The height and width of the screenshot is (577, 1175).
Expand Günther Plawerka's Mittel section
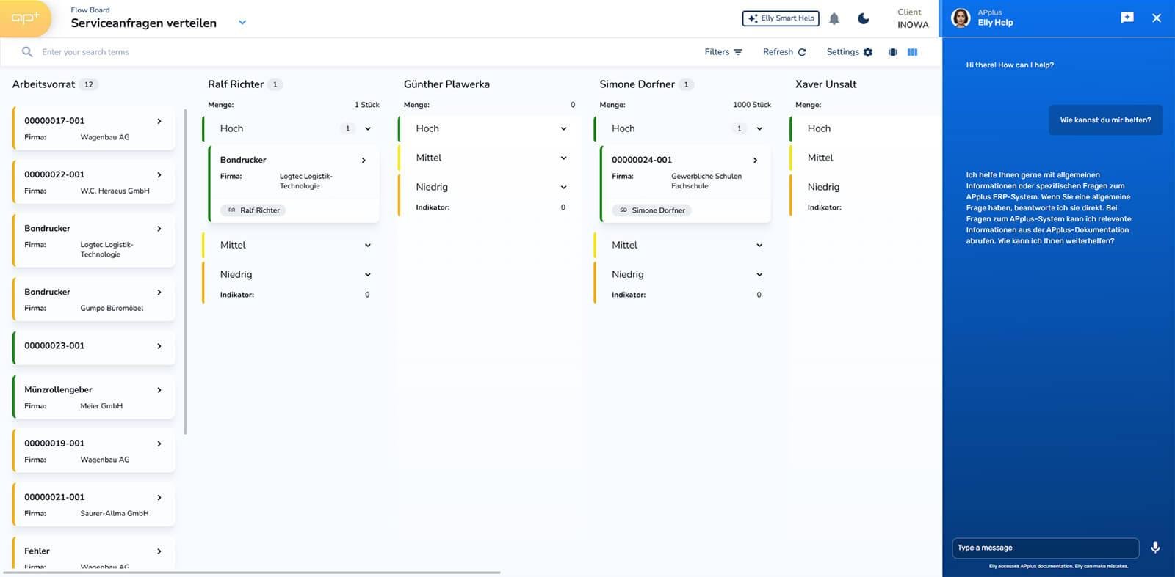(563, 158)
